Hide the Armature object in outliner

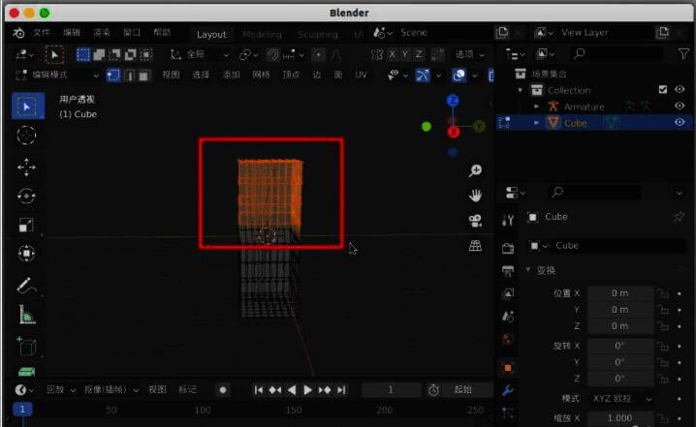(680, 107)
